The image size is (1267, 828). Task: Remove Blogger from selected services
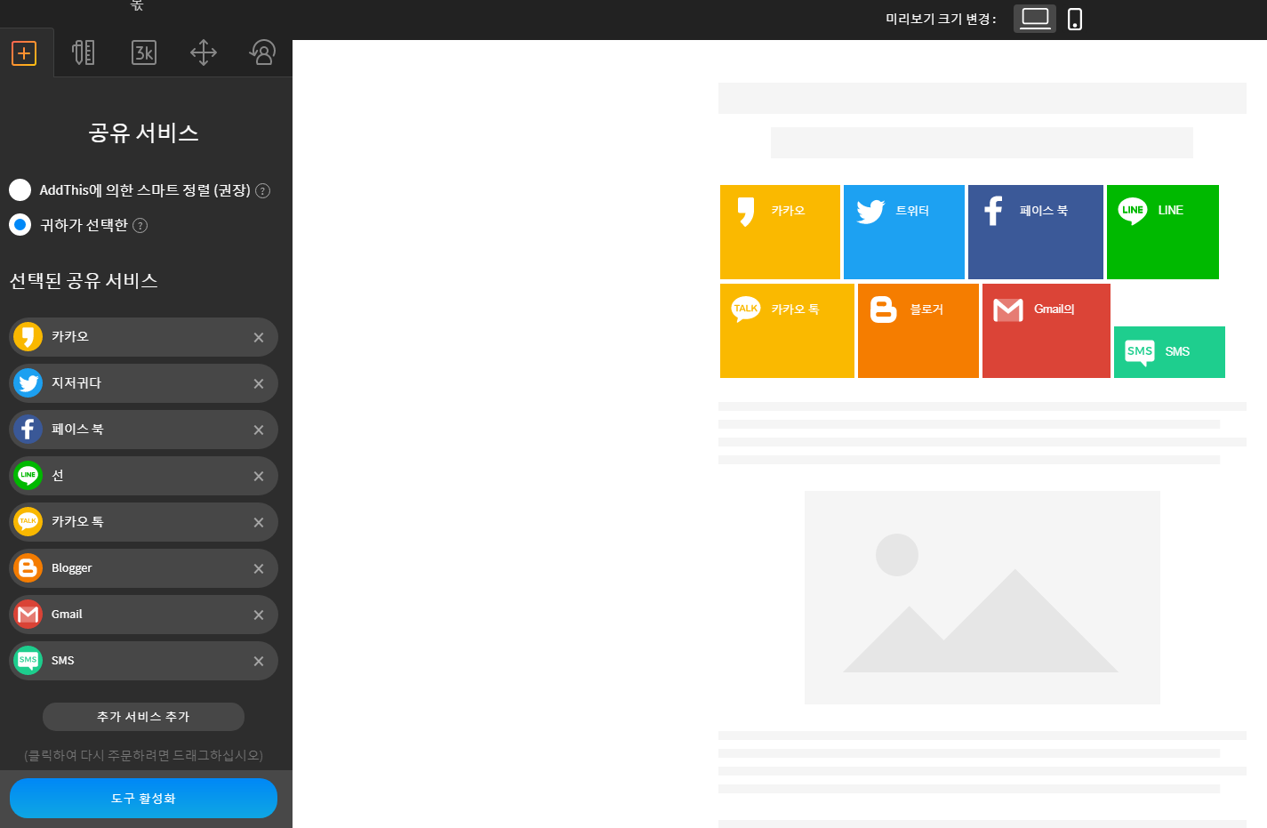(259, 569)
